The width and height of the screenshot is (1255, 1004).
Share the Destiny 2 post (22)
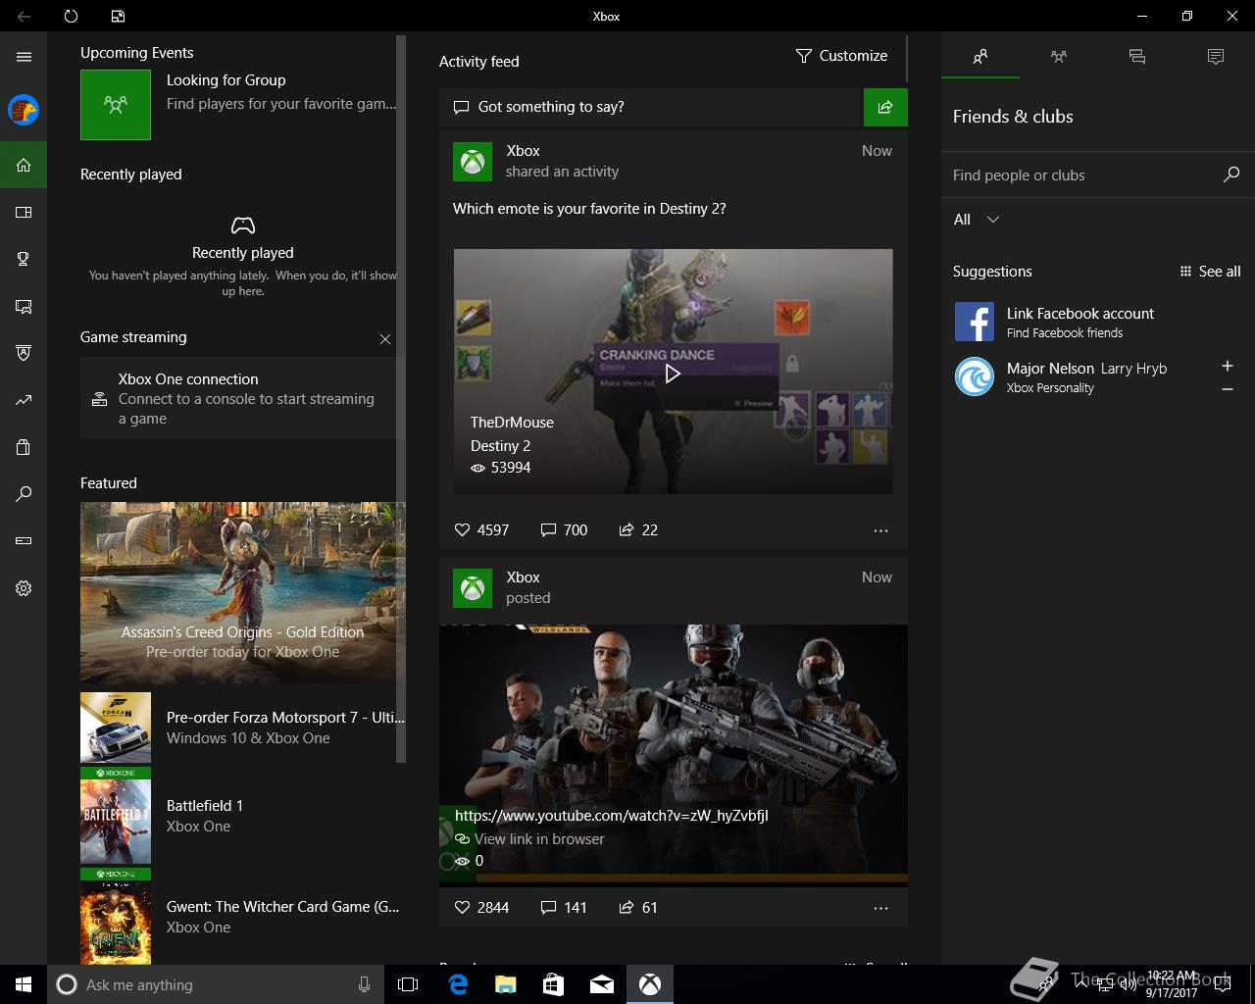[638, 529]
